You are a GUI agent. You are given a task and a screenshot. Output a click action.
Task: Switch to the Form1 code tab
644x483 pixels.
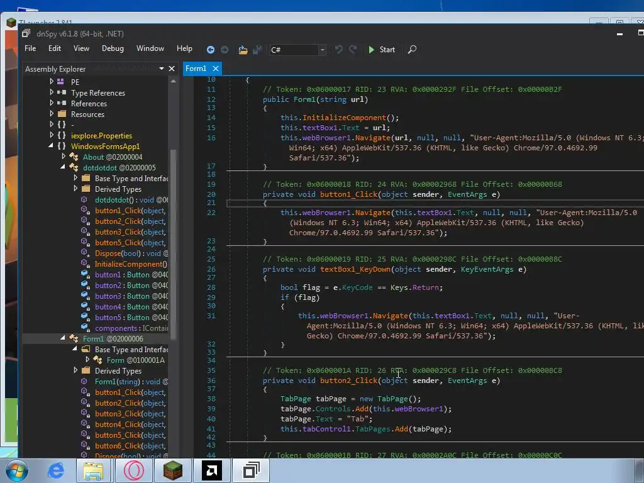196,69
